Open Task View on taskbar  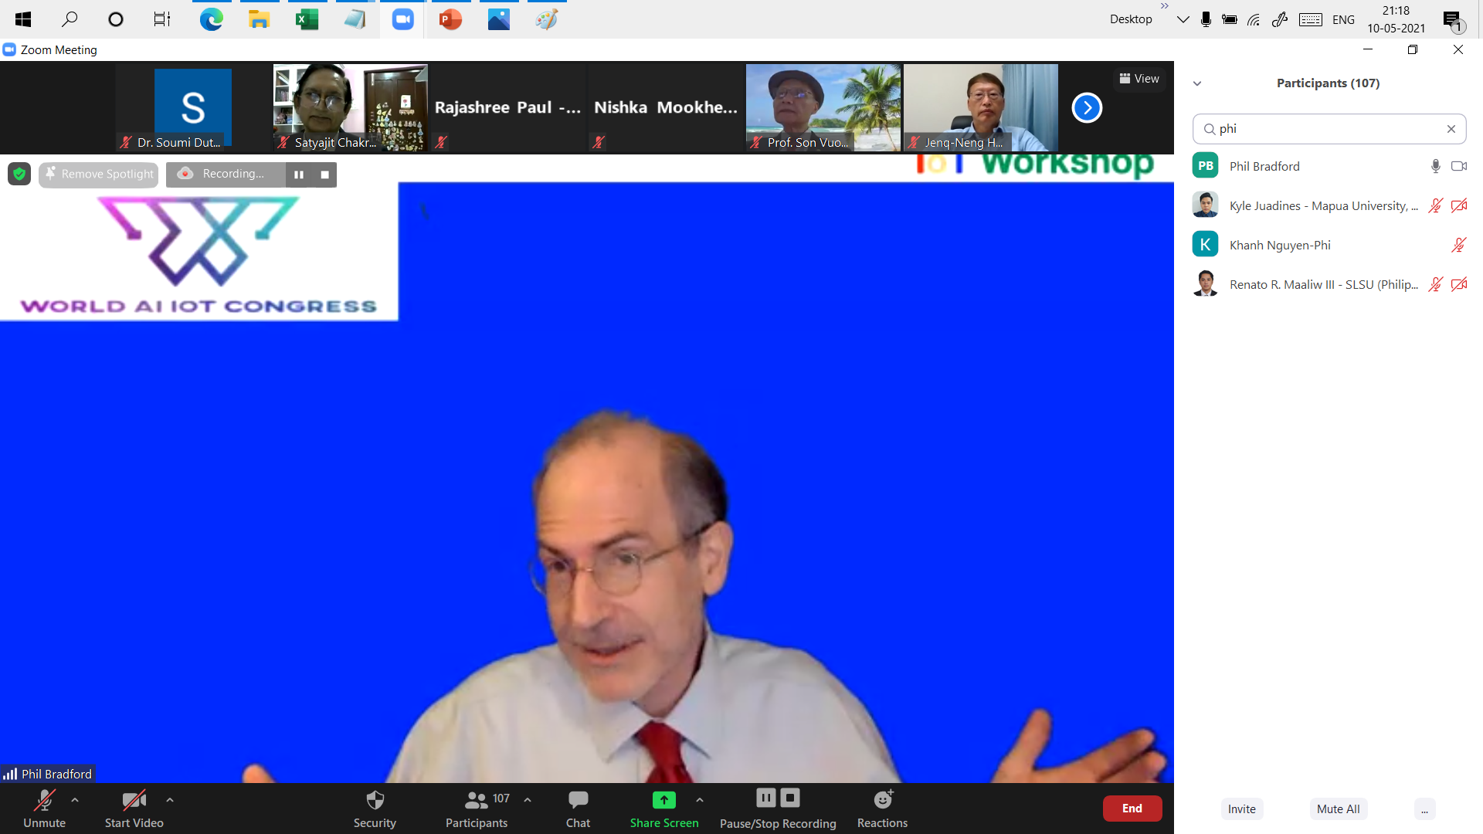click(162, 19)
